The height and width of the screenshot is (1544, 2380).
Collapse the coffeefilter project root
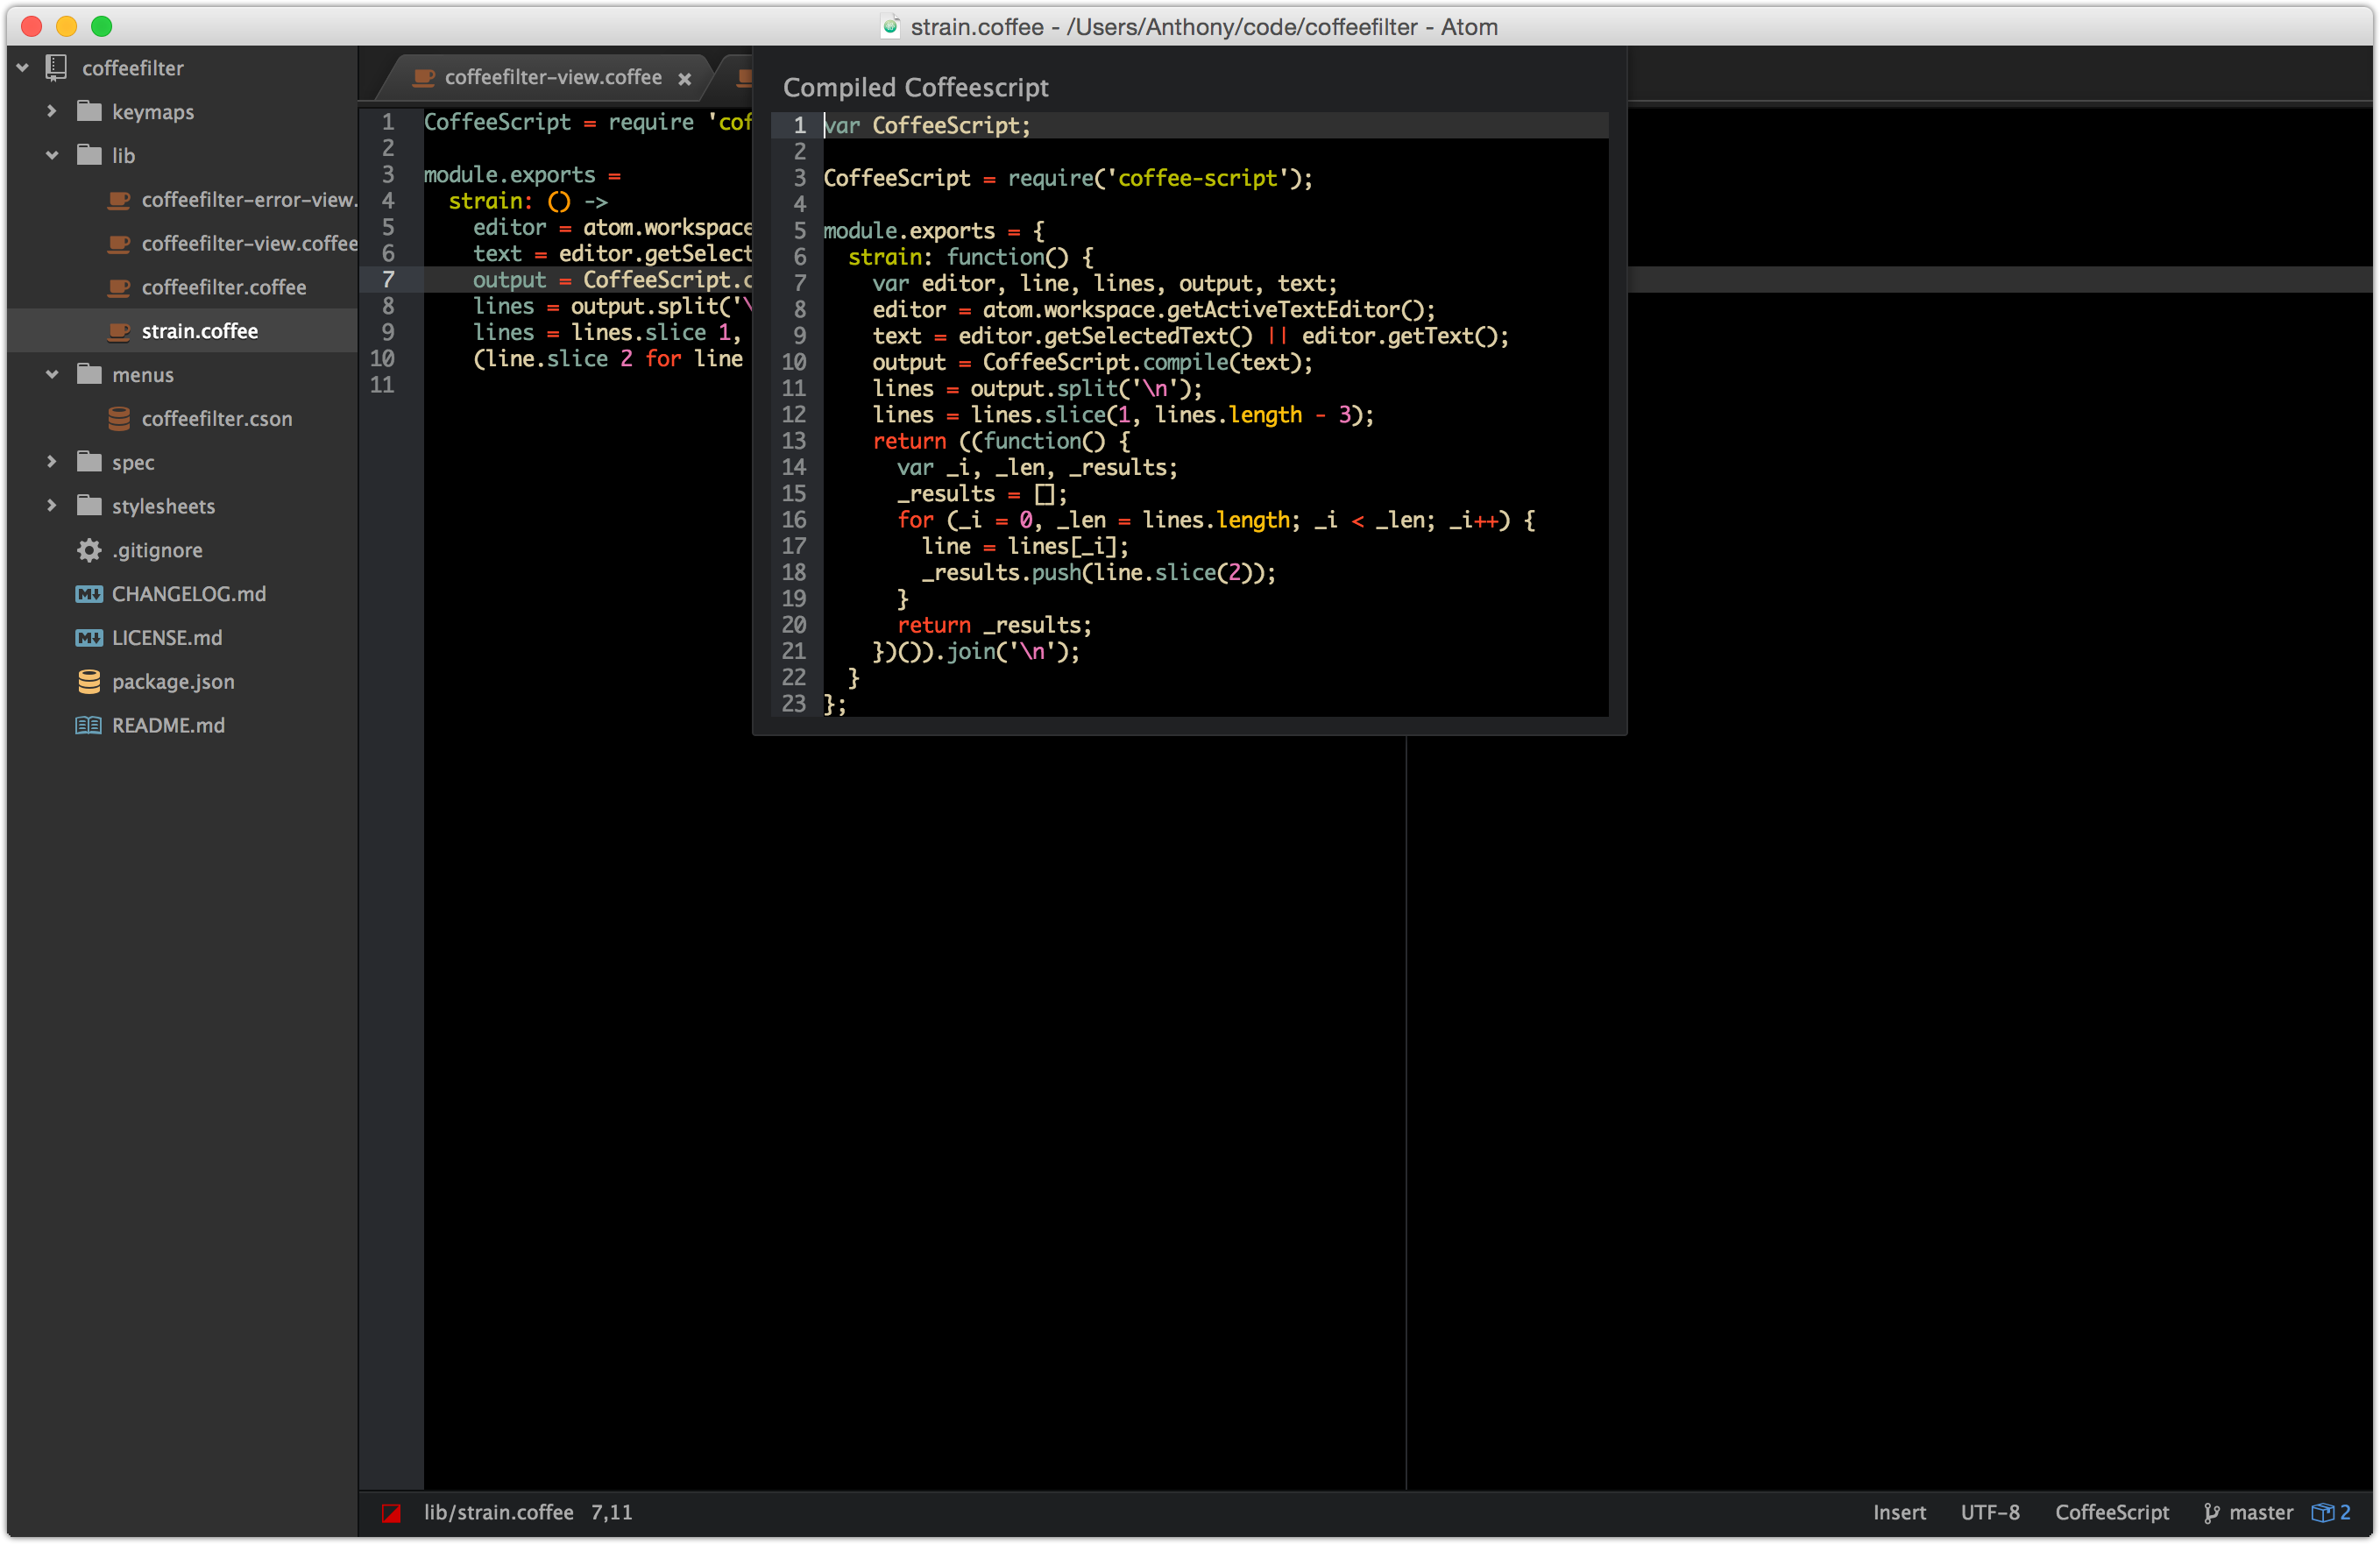pos(22,68)
